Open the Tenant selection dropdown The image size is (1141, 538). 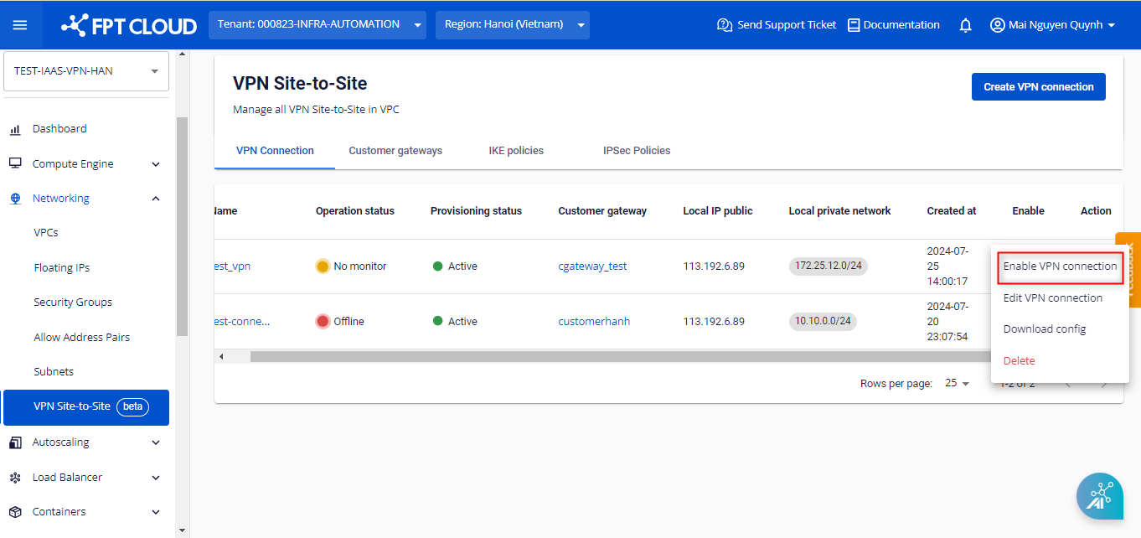318,25
